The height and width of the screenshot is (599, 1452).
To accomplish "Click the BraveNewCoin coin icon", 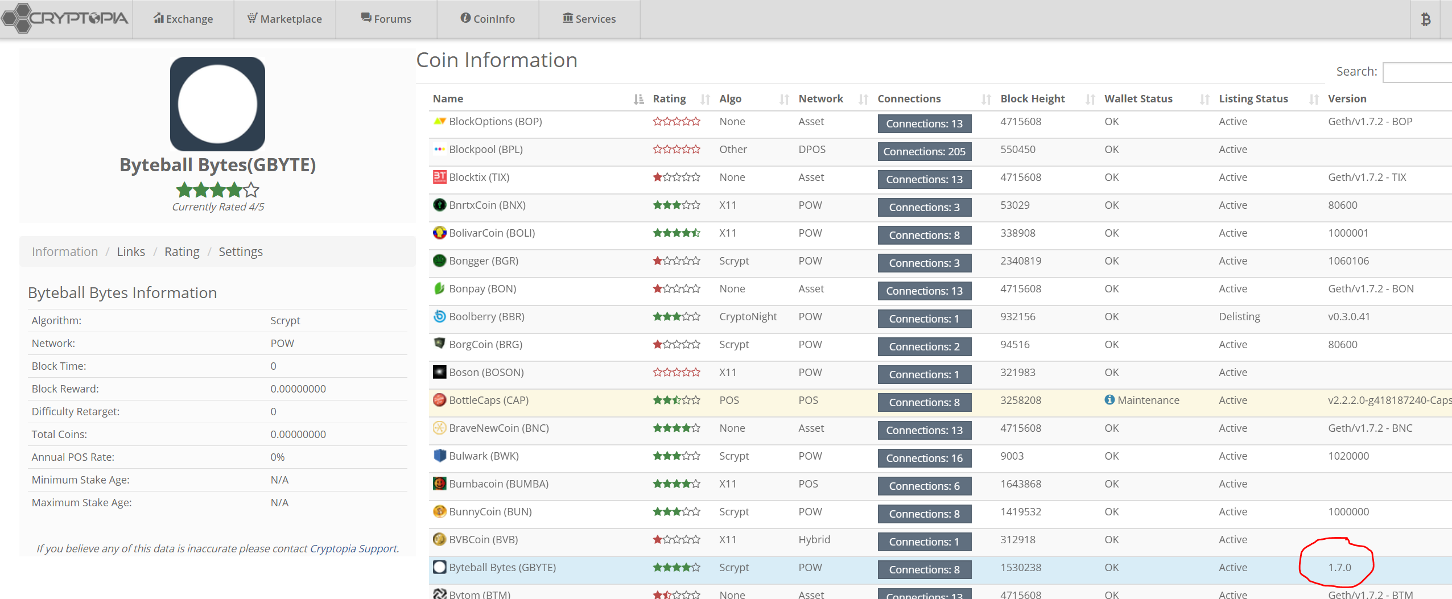I will [439, 428].
